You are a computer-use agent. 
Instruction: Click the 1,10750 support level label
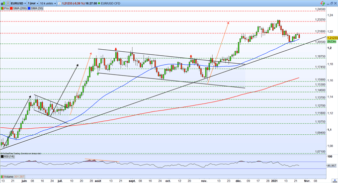pos(320,122)
